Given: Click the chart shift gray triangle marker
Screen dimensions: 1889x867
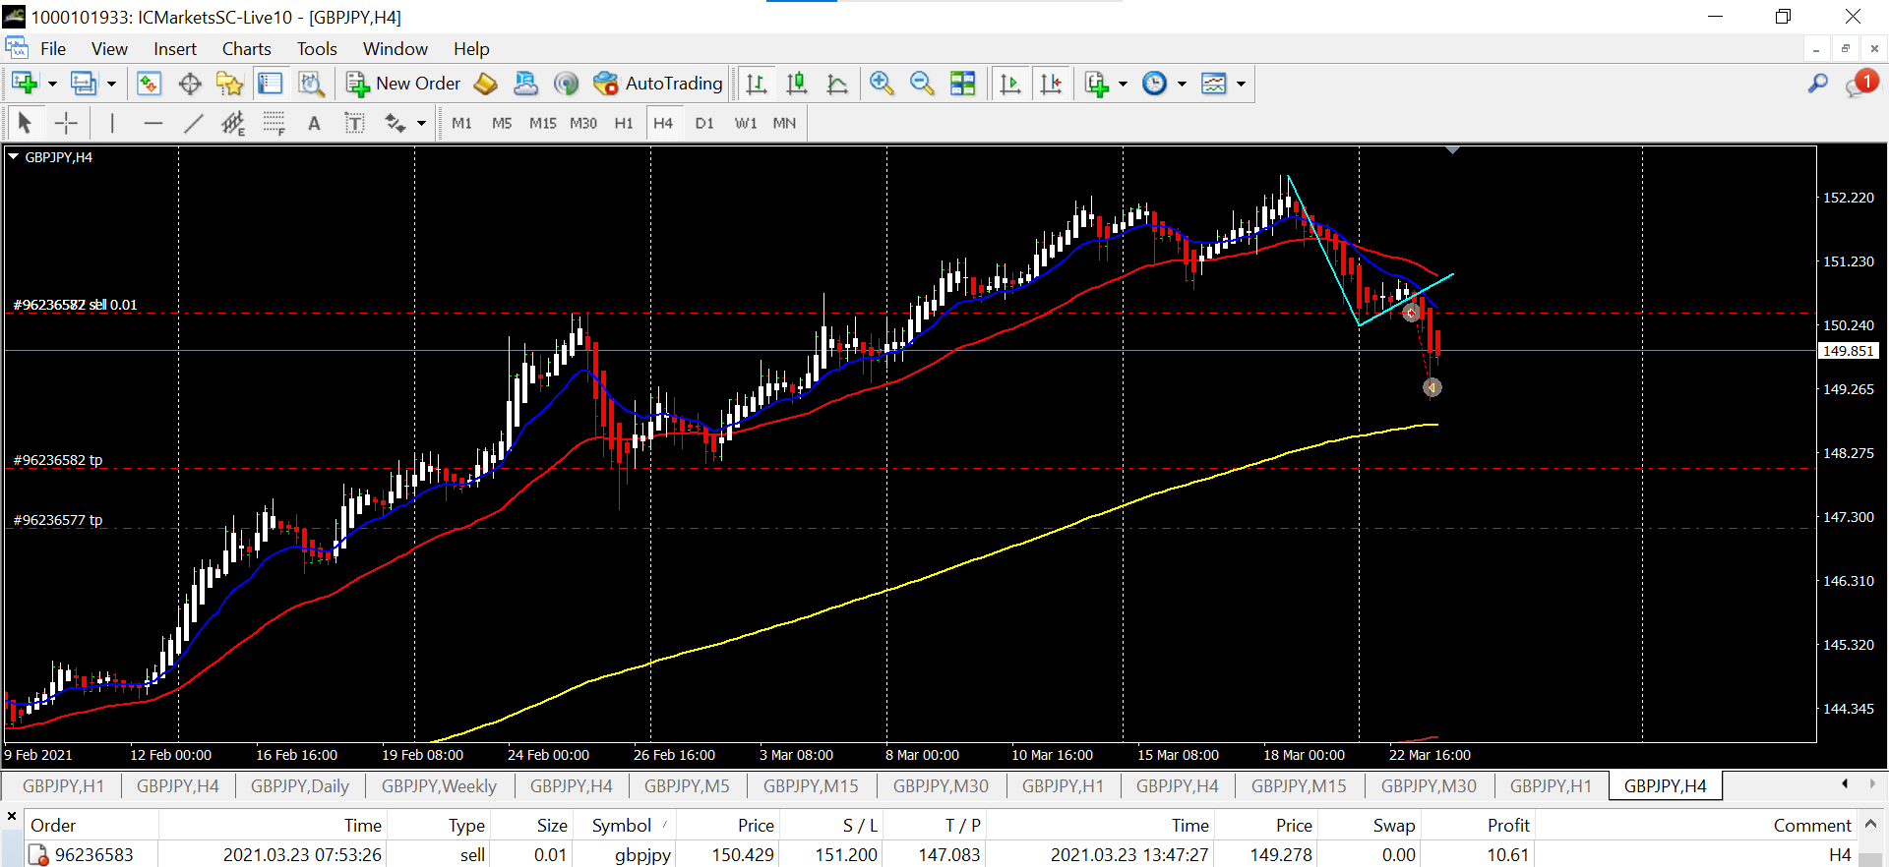Looking at the screenshot, I should coord(1452,150).
